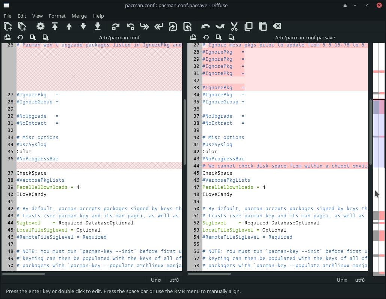Clear edits with the backspace icon
This screenshot has height=299, width=386.
277,26
